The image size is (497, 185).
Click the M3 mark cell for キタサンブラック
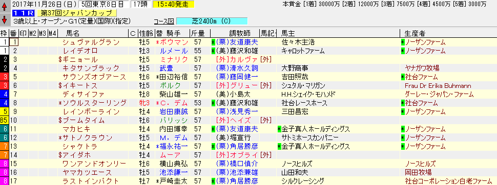pyautogui.click(x=43, y=68)
